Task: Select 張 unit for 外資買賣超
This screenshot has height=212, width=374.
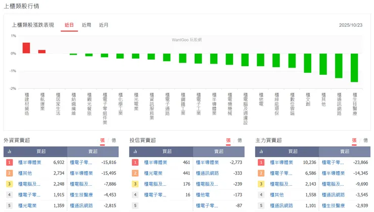Action: click(x=102, y=140)
